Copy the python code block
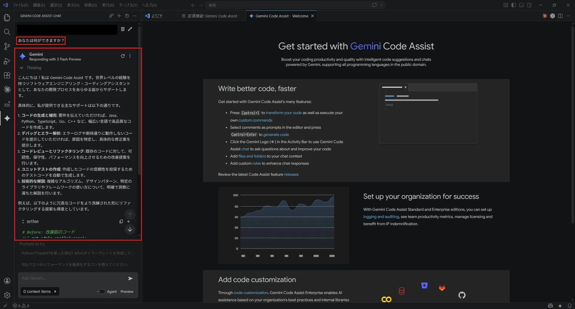575x309 pixels. point(121,222)
